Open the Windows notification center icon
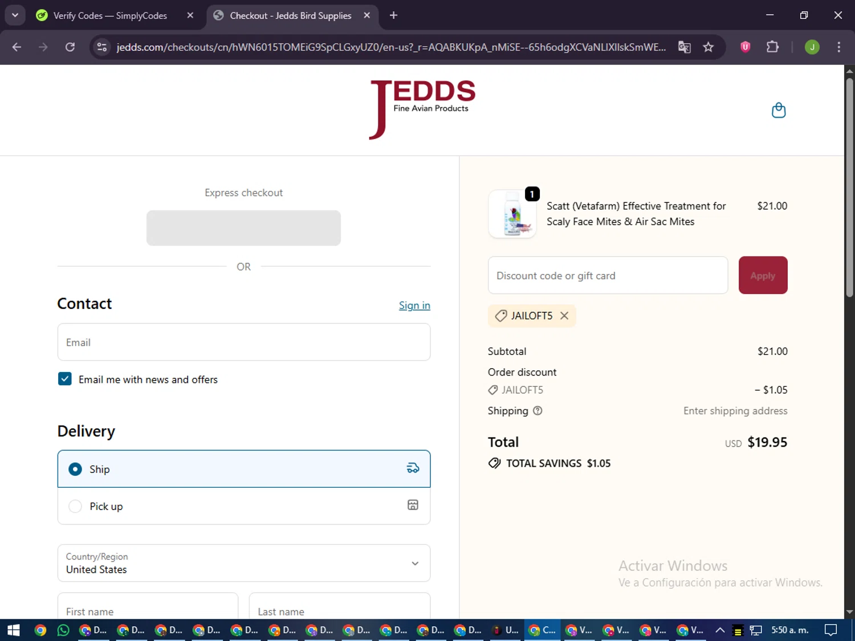This screenshot has height=641, width=855. coord(831,630)
